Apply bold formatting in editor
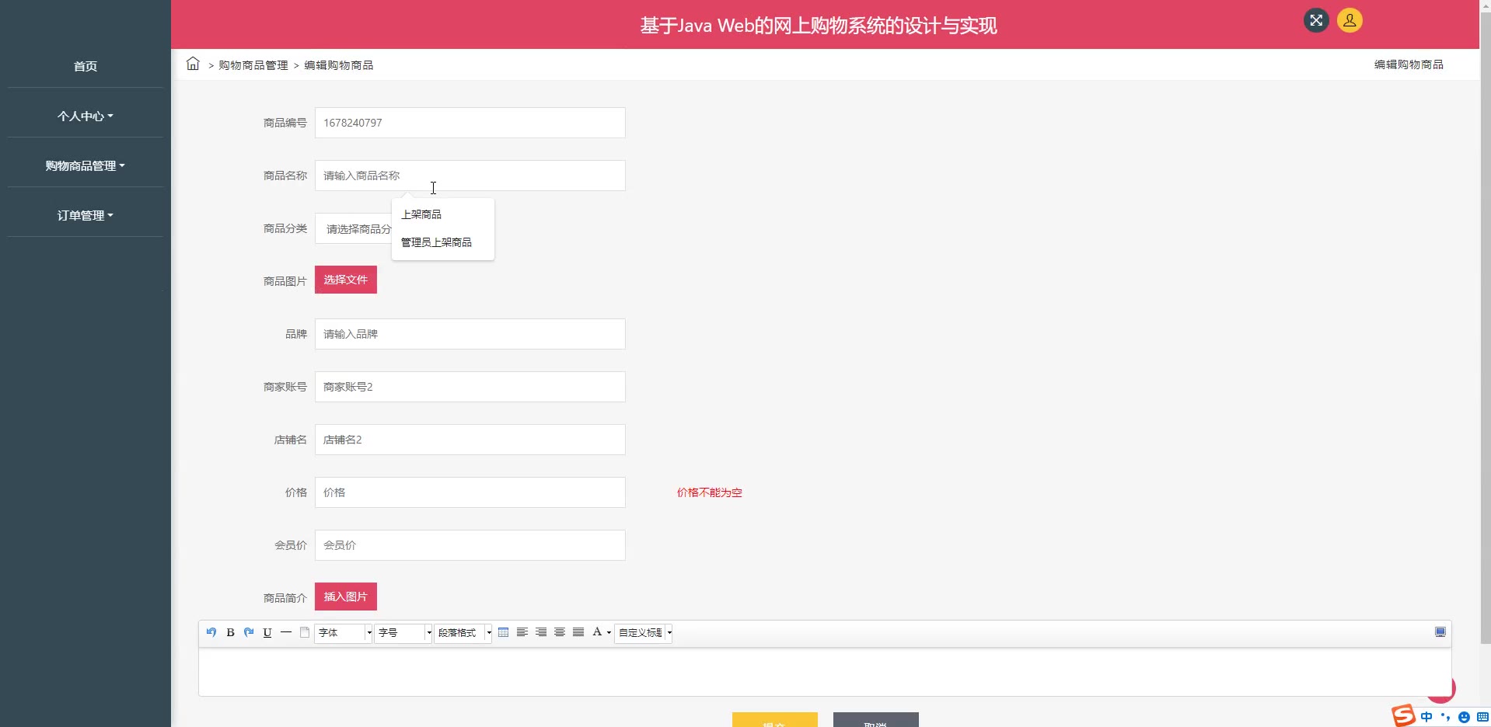 230,632
